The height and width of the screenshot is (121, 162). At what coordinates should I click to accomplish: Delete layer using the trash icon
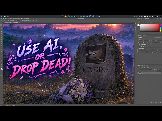pos(160,103)
